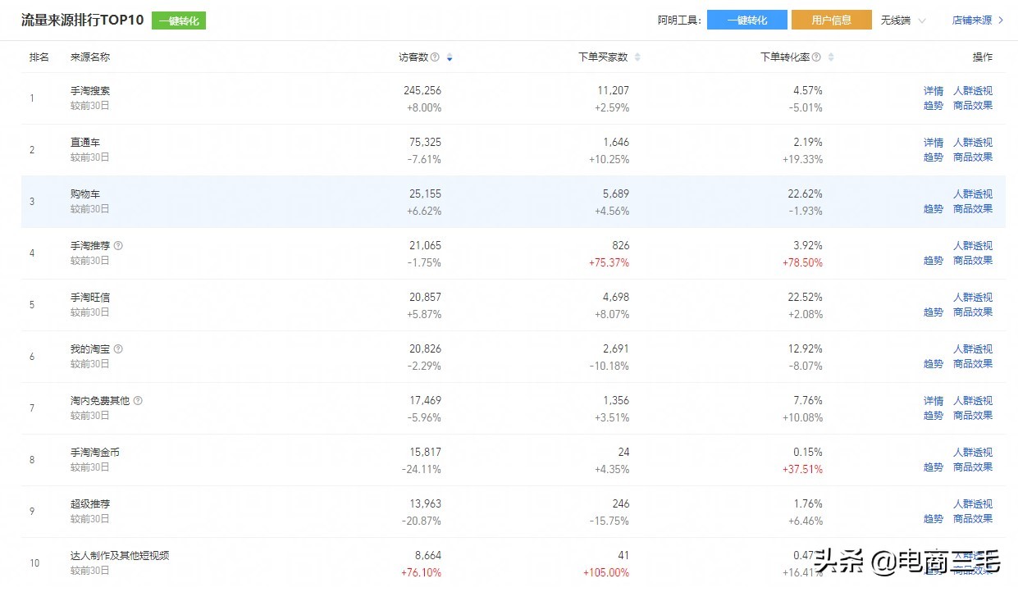1018x592 pixels.
Task: Select the 手淘淘金币 source name
Action: click(x=95, y=453)
